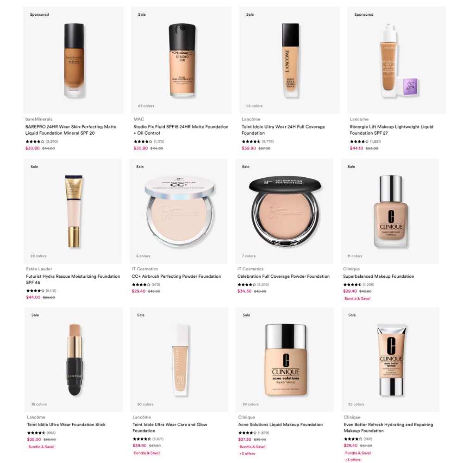463x463 pixels.
Task: Open the Rénergie Lift Makeup product image
Action: pos(399,61)
